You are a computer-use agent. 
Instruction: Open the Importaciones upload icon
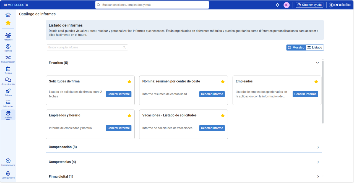coord(8,161)
